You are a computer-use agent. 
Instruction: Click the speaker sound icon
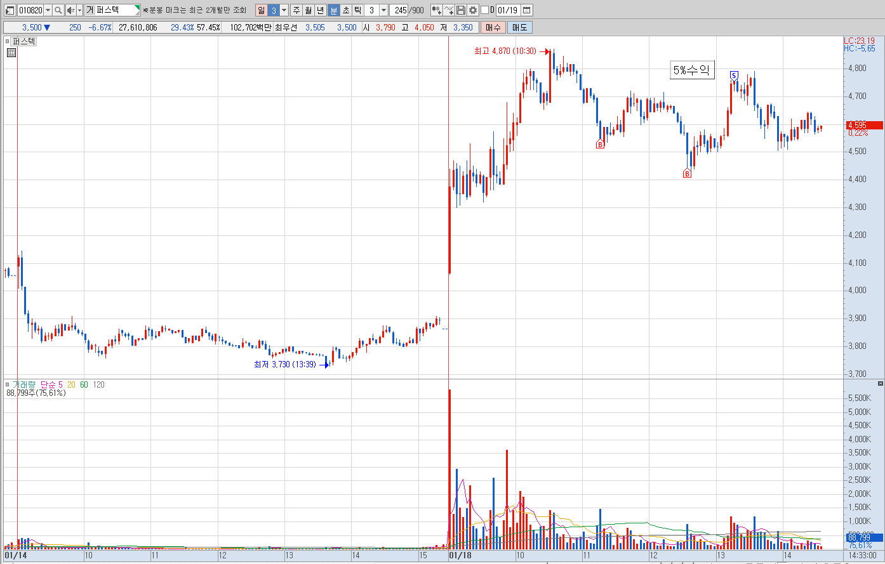point(70,10)
